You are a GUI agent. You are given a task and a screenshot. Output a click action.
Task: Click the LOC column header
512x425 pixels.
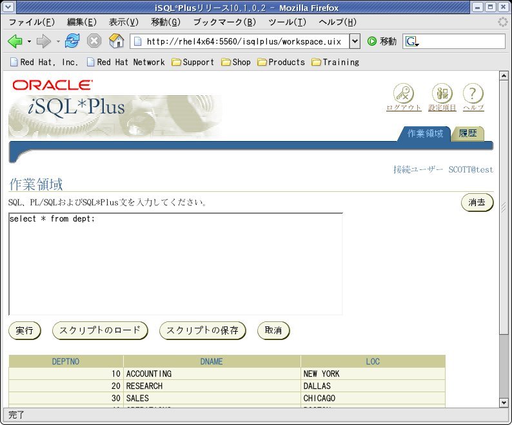pos(373,361)
